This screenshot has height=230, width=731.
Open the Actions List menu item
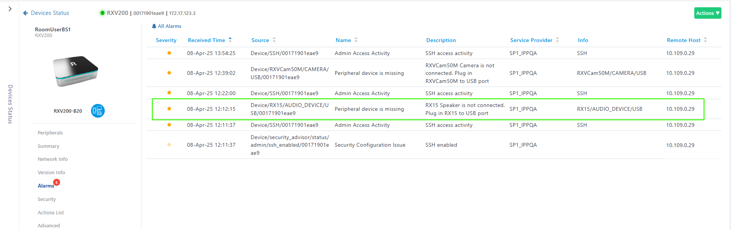(x=50, y=213)
